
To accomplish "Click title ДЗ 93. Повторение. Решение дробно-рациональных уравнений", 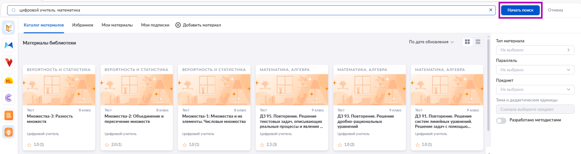I will pos(366,121).
